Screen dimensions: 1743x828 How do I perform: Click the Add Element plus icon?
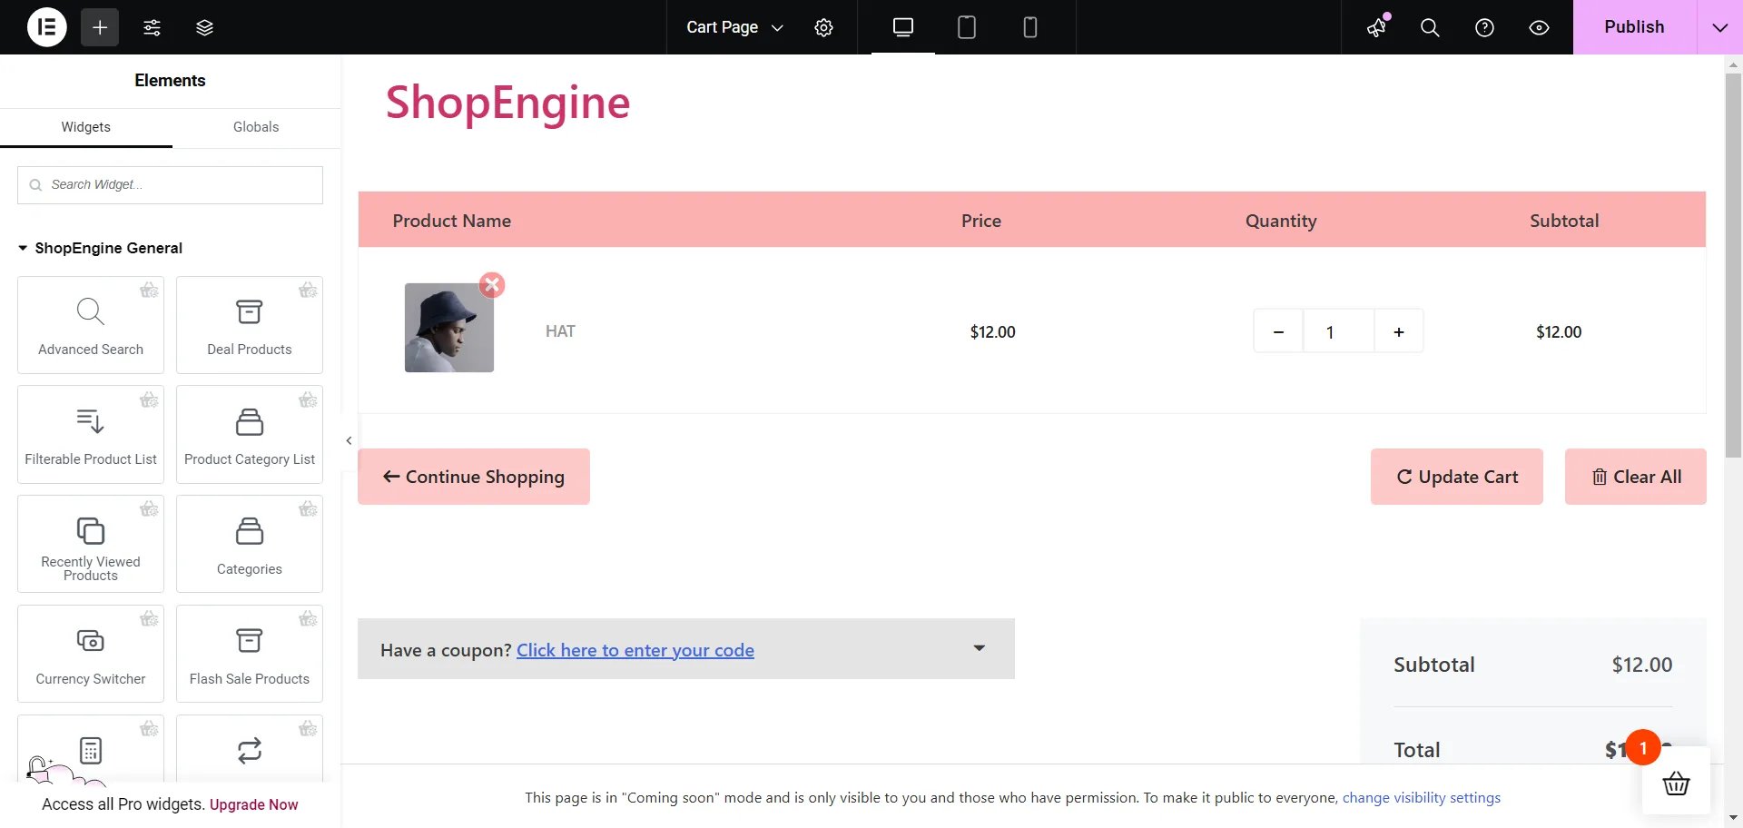coord(99,27)
